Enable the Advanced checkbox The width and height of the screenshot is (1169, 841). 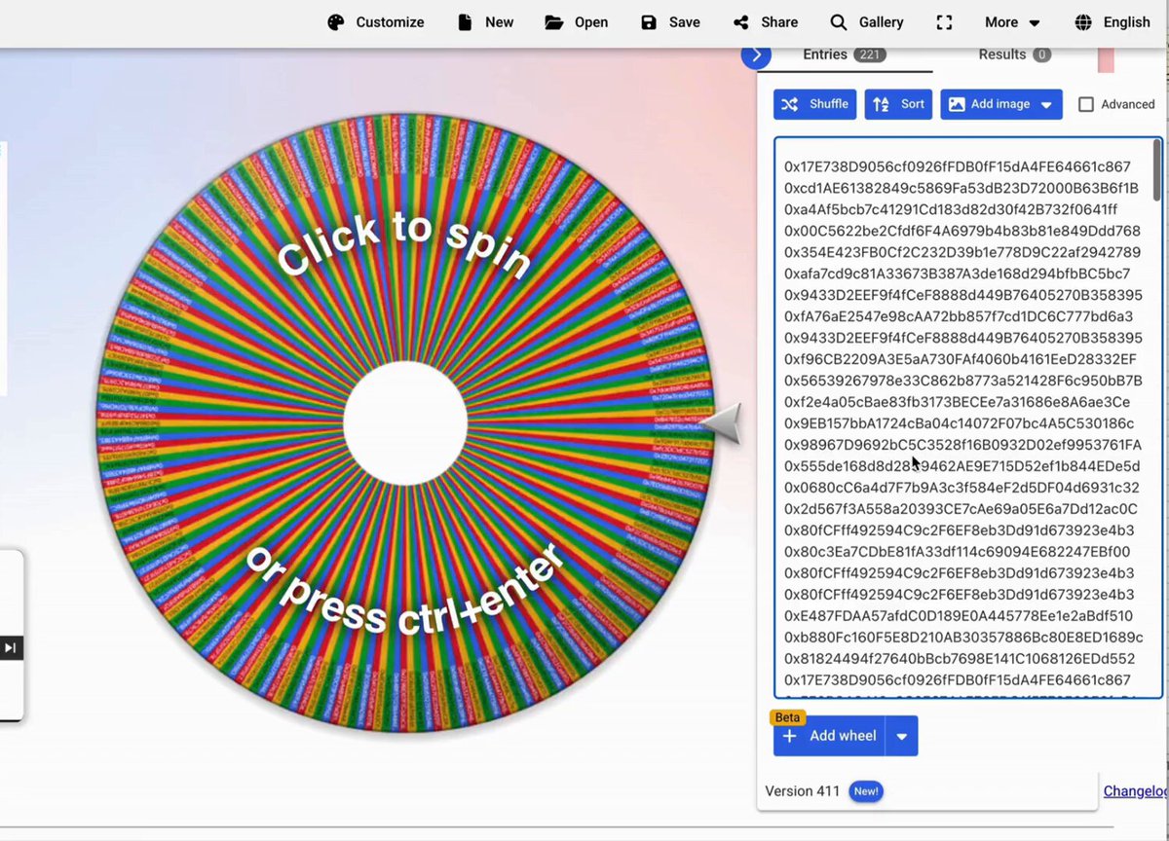(1086, 104)
